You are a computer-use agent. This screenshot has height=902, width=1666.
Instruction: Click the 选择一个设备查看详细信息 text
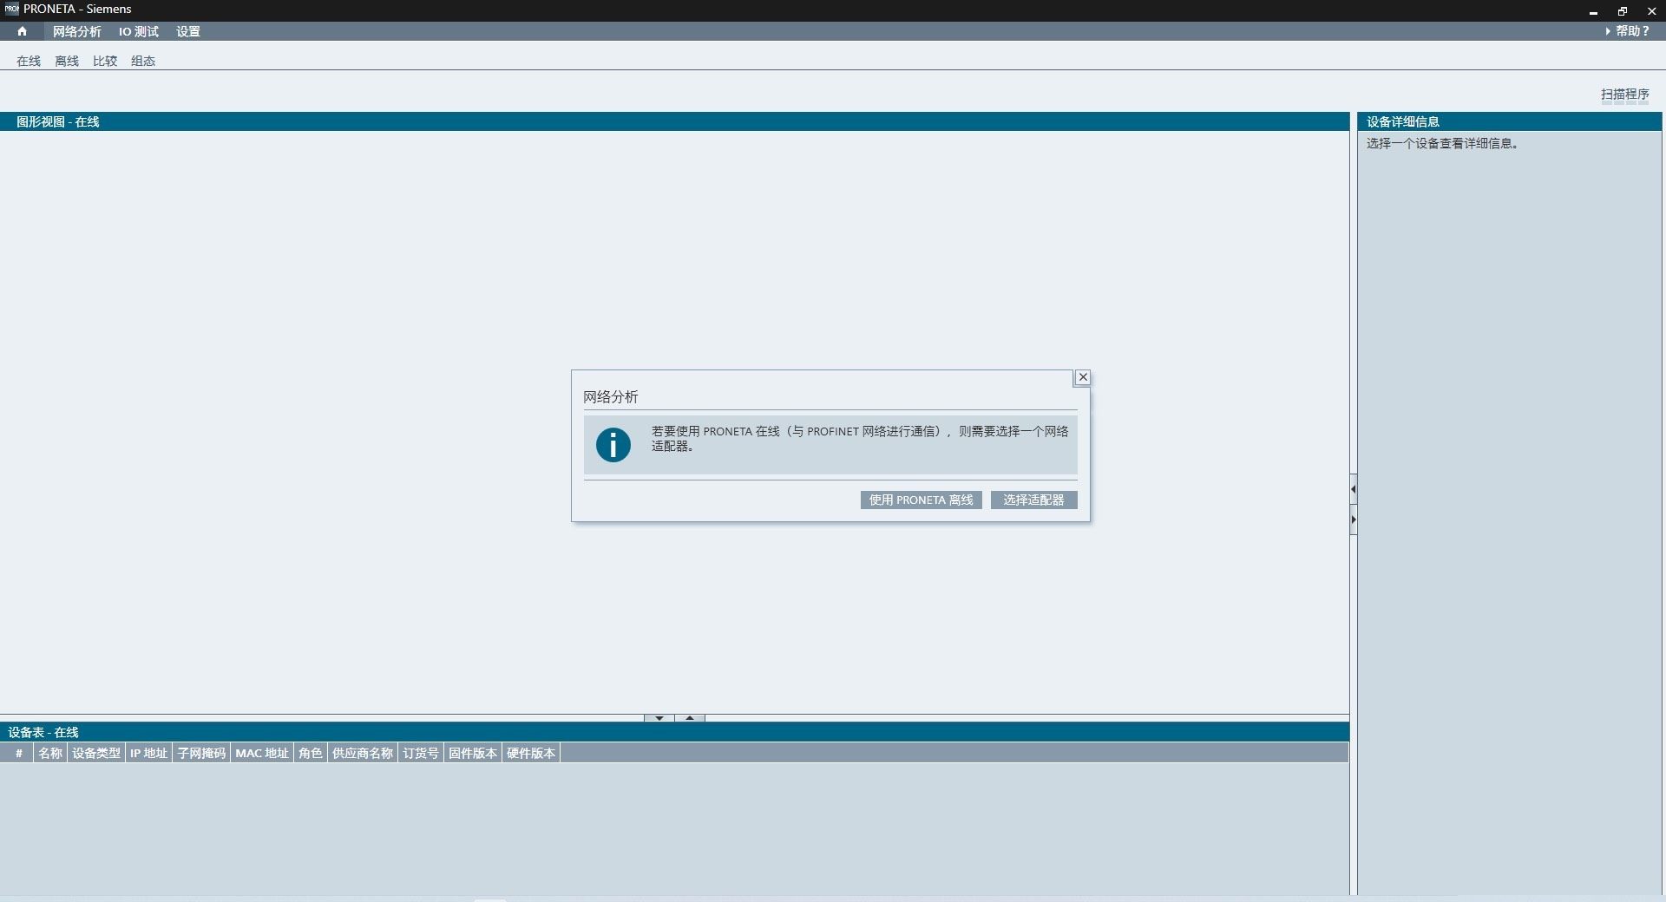[x=1442, y=143]
